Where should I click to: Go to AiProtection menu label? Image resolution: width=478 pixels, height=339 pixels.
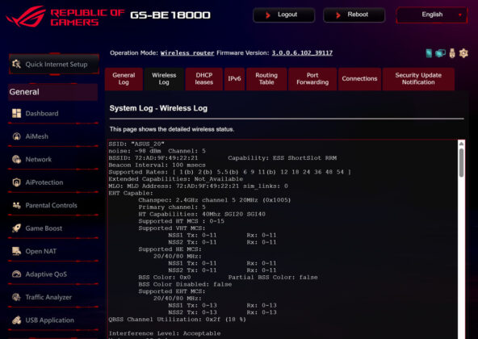coord(44,182)
